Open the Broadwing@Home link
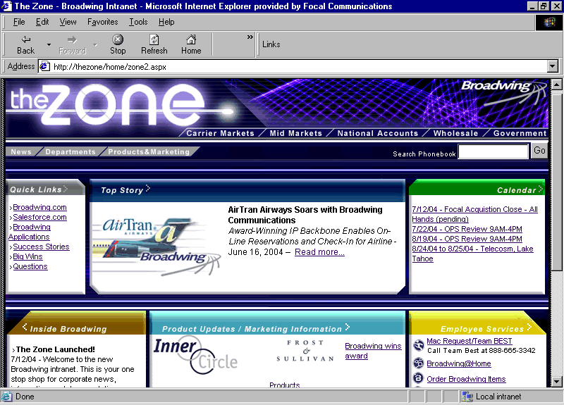 [459, 363]
